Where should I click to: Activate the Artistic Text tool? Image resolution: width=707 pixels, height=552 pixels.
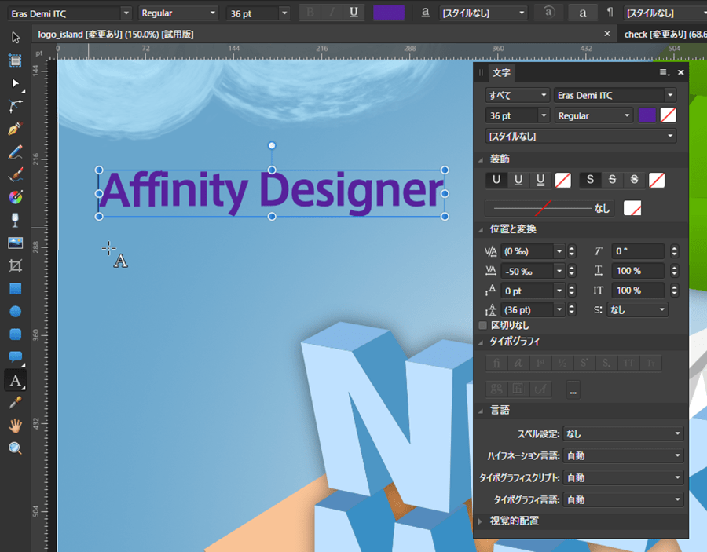click(x=15, y=380)
